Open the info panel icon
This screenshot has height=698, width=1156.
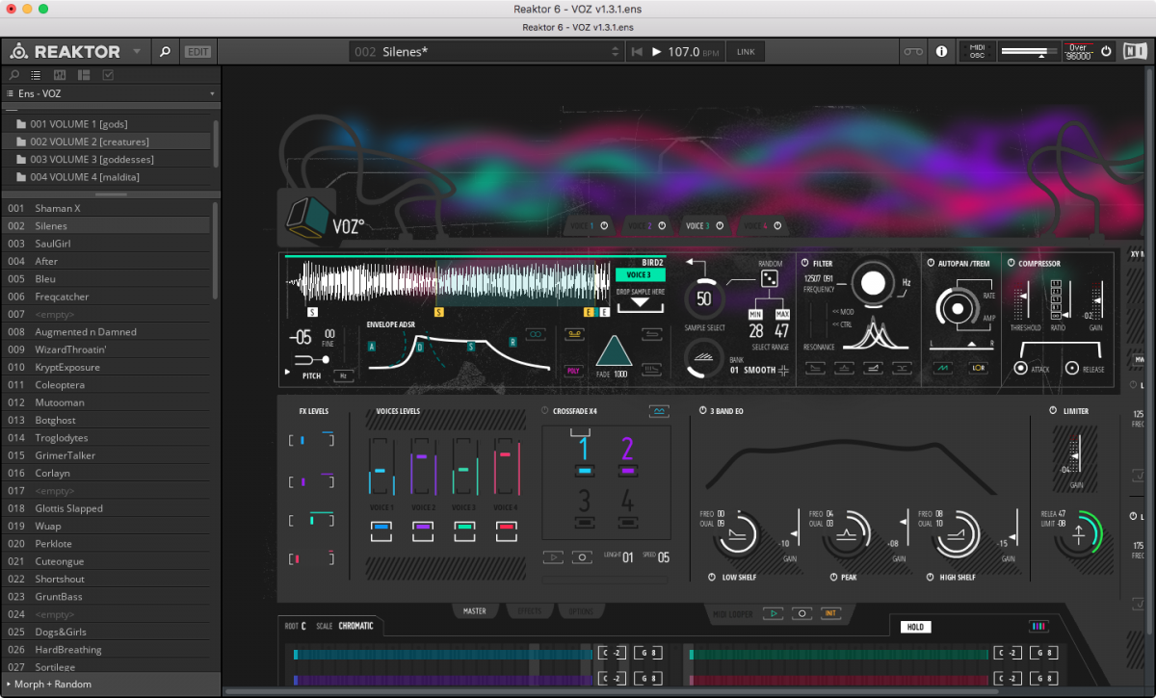pos(941,52)
